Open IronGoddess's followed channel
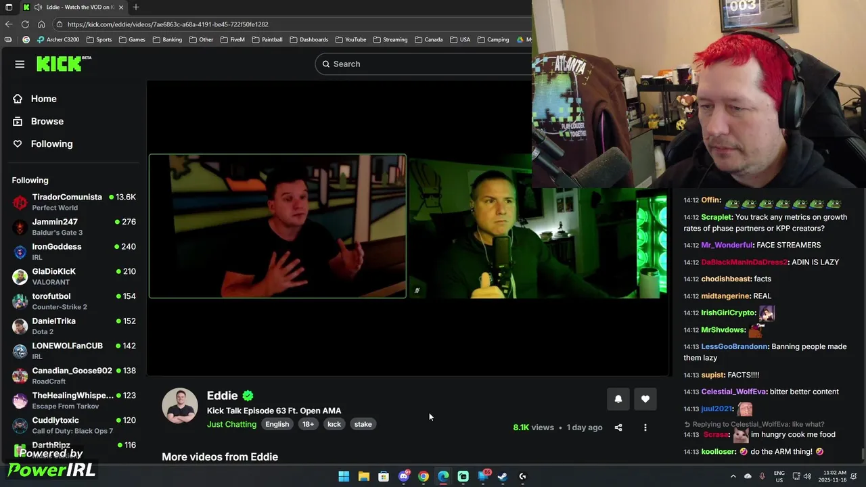This screenshot has height=487, width=866. tap(74, 252)
